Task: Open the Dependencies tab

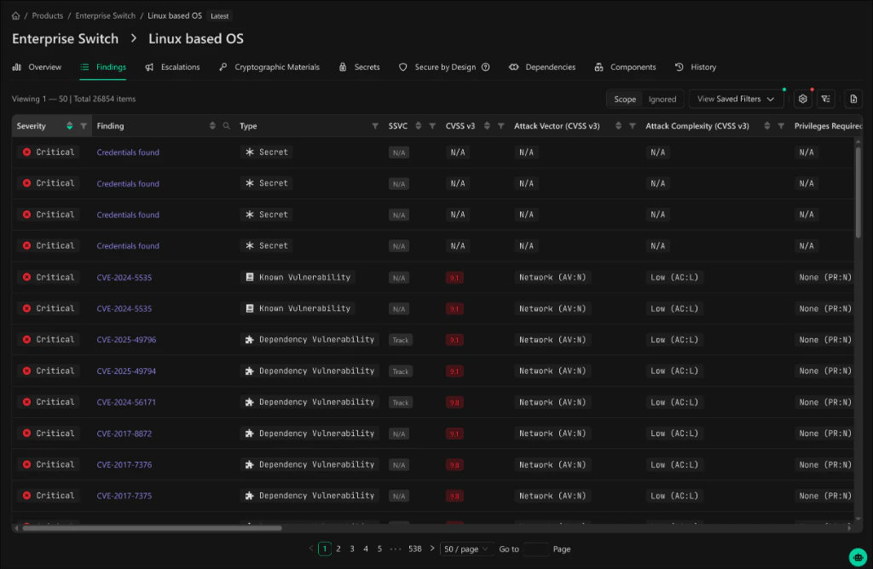Action: [x=542, y=66]
